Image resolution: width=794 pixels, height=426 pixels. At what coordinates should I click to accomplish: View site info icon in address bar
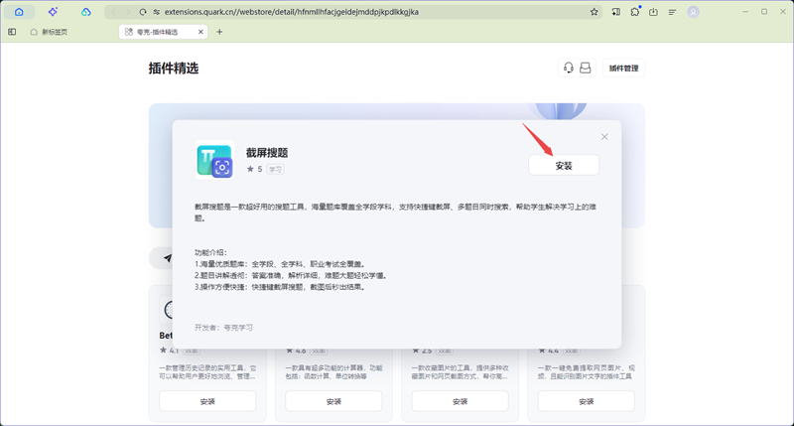tap(157, 12)
